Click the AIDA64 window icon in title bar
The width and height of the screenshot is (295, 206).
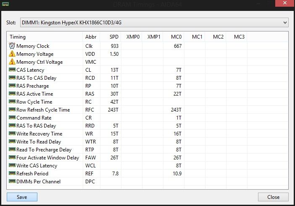pos(5,4)
